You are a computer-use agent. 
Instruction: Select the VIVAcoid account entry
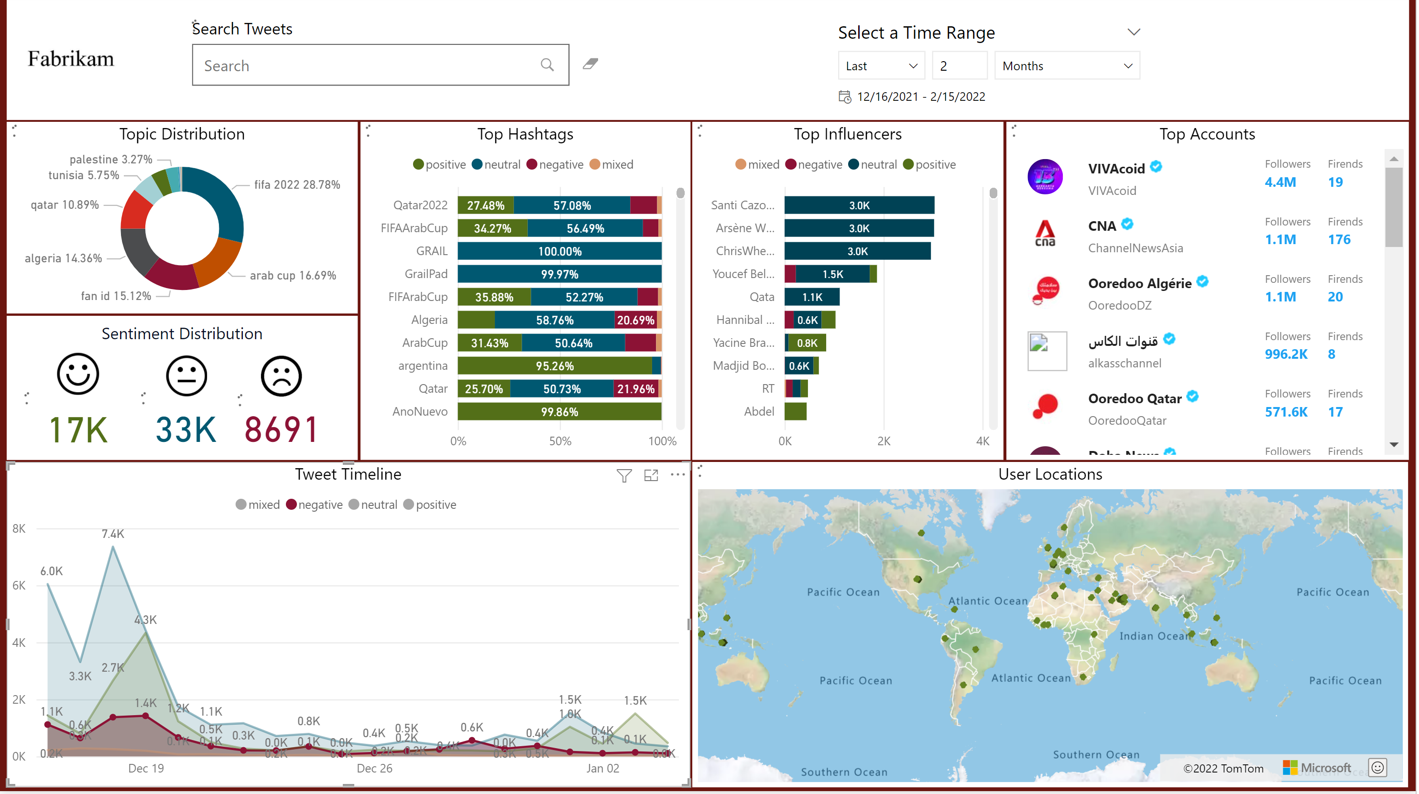[x=1116, y=169]
